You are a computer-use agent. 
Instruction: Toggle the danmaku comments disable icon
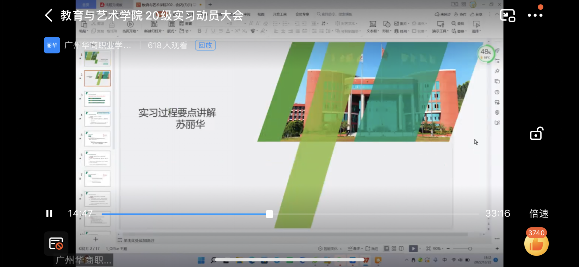click(x=56, y=244)
